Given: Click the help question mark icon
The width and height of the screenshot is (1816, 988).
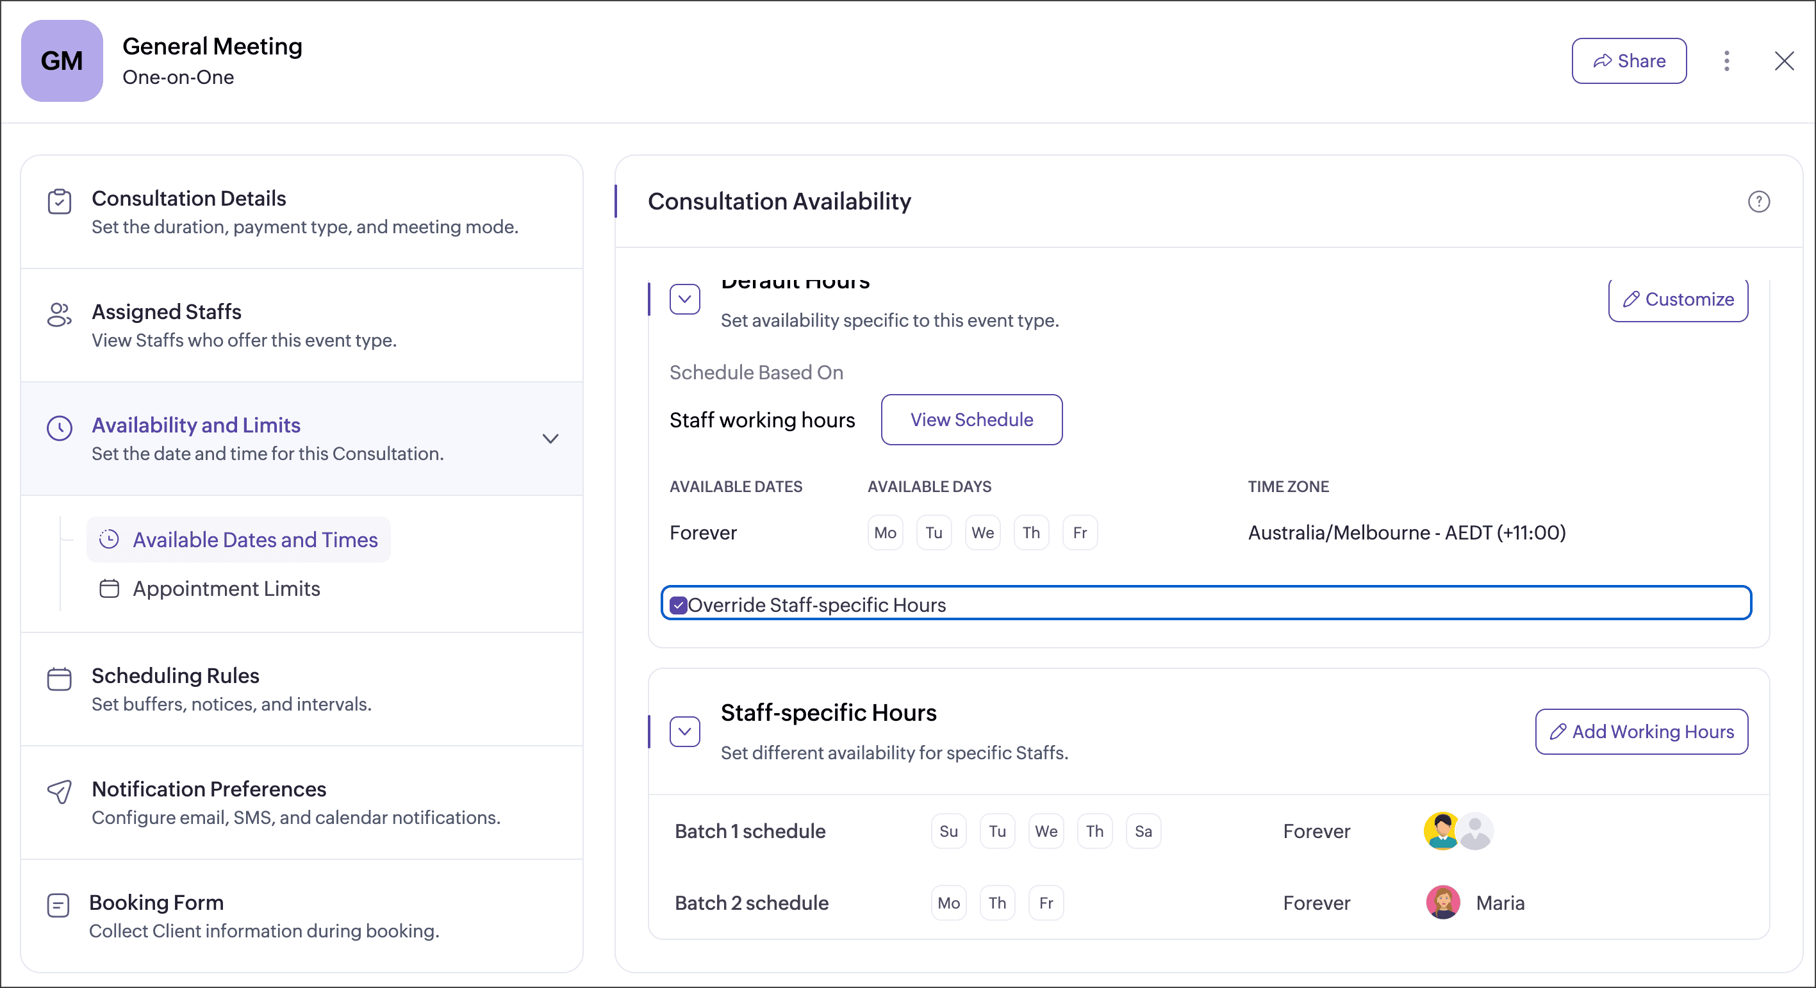Looking at the screenshot, I should (x=1758, y=202).
